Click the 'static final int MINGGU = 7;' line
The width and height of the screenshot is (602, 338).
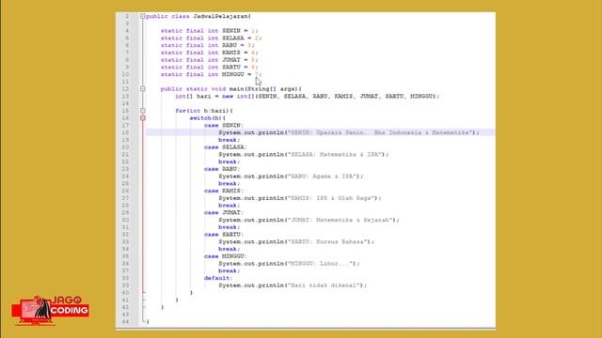[x=211, y=74]
